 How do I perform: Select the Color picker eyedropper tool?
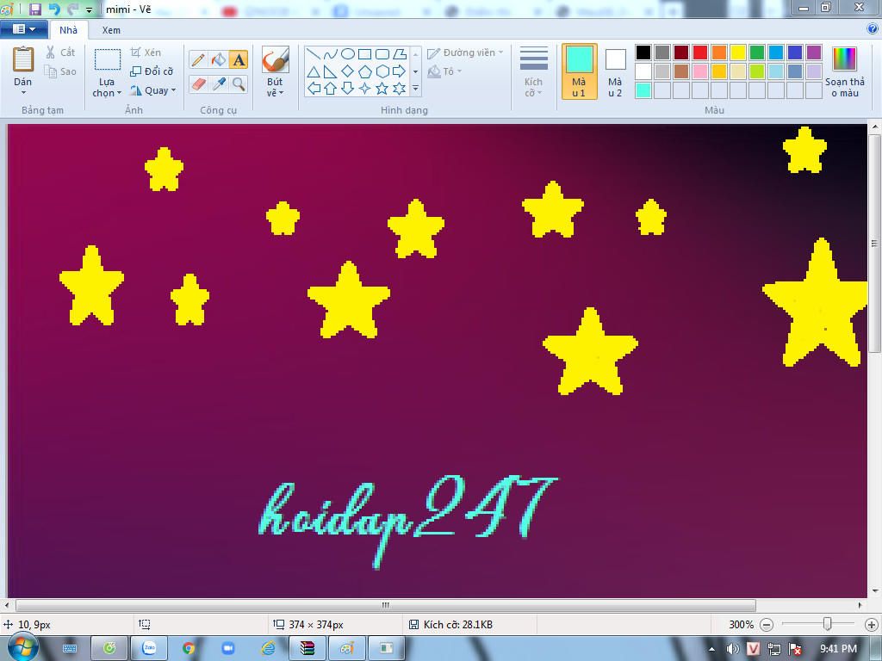(218, 83)
